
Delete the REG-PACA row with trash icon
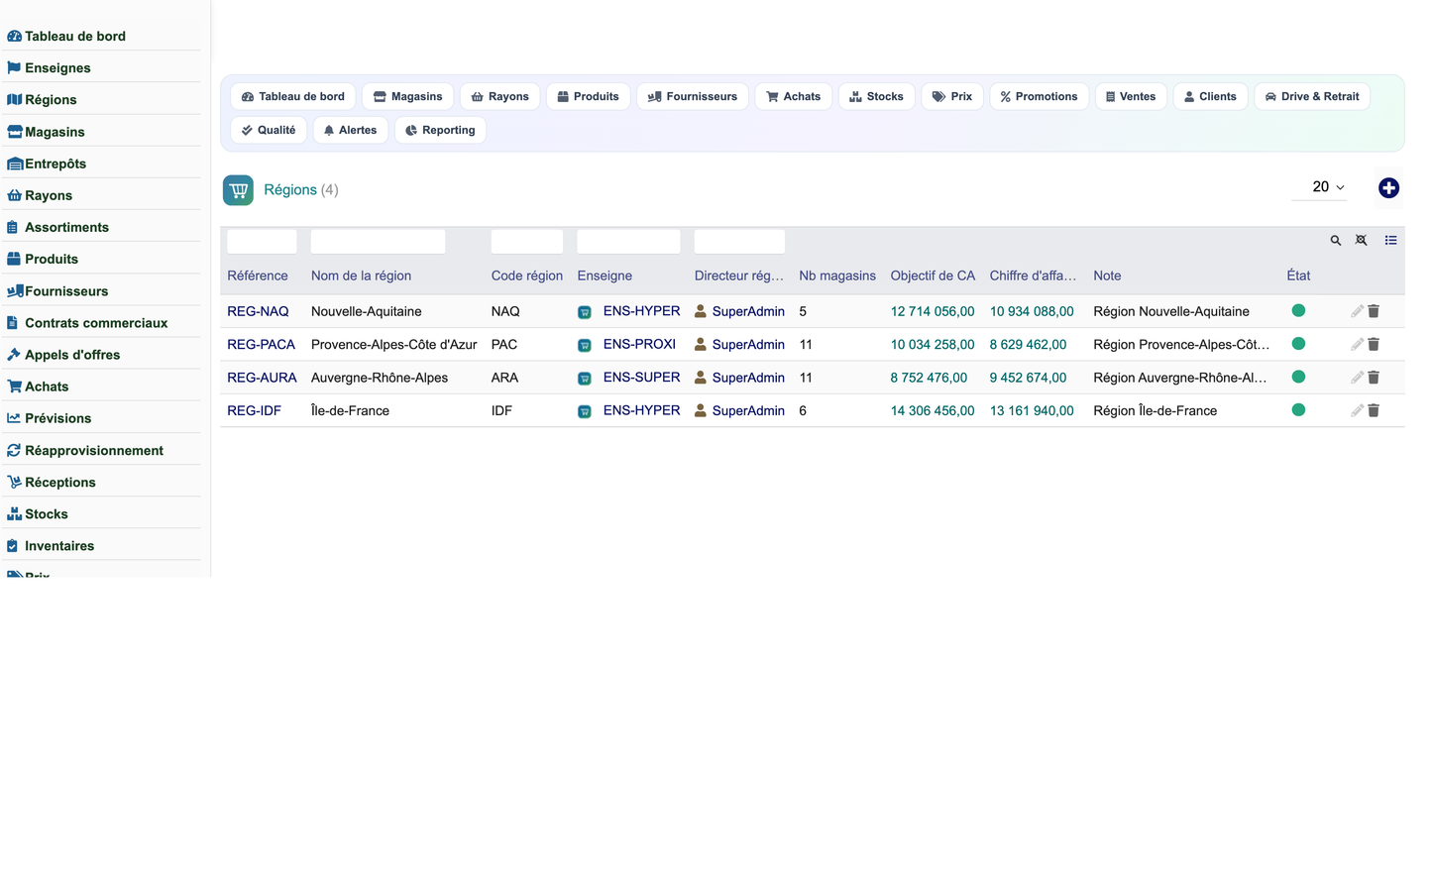click(x=1374, y=345)
